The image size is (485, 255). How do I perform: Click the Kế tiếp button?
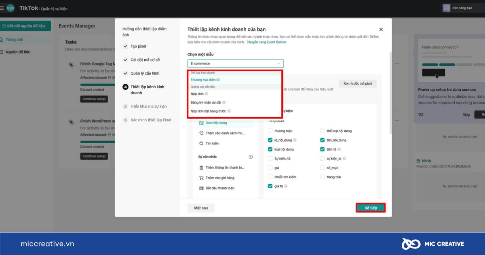click(371, 208)
